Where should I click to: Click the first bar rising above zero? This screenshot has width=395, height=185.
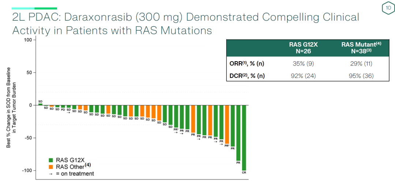tap(40, 104)
